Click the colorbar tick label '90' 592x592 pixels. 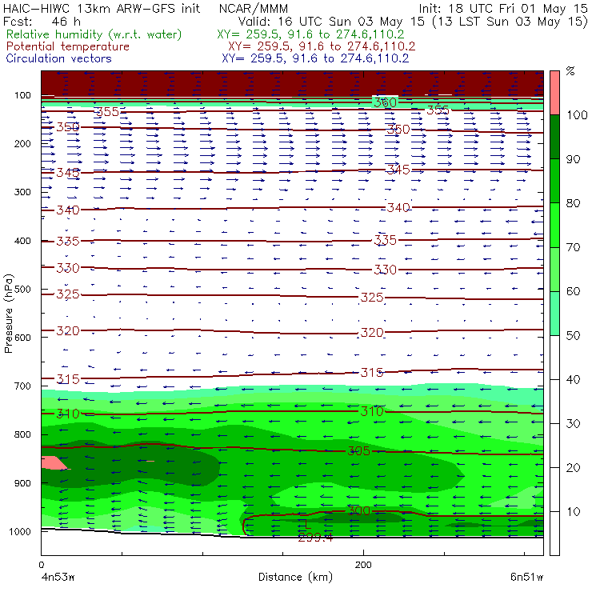pyautogui.click(x=573, y=159)
